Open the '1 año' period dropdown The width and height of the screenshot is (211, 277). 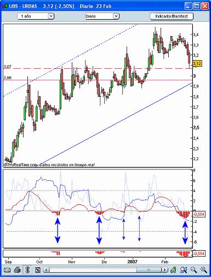(x=36, y=16)
